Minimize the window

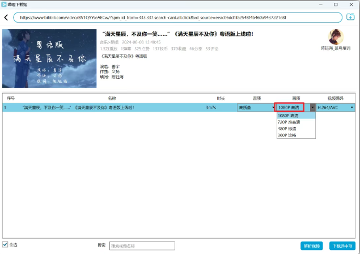[x=321, y=5]
